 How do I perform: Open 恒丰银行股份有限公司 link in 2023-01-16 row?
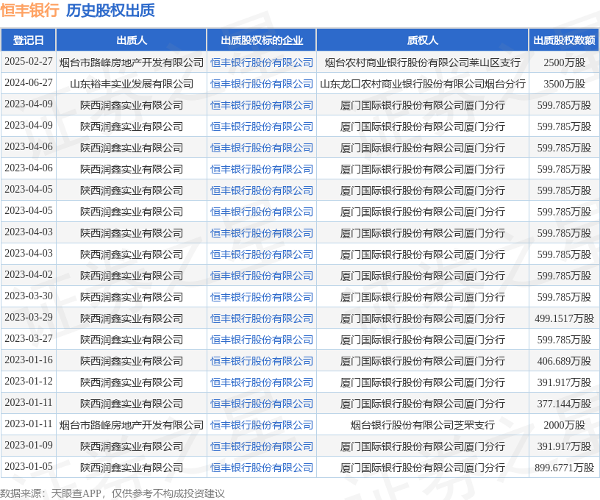262,361
